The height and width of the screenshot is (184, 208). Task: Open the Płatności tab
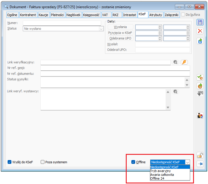coord(57,15)
